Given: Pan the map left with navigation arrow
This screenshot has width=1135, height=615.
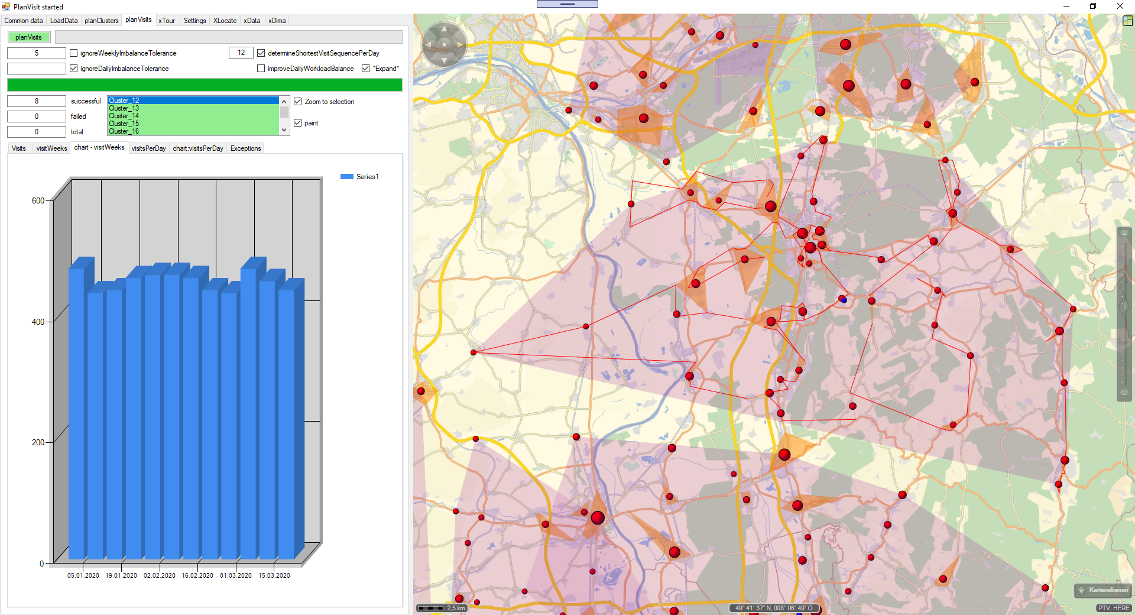Looking at the screenshot, I should point(429,44).
